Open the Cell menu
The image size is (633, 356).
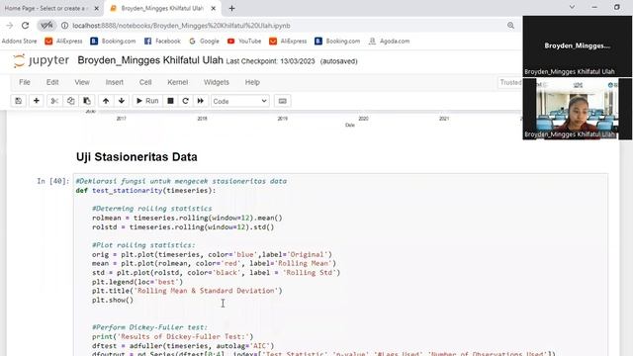pyautogui.click(x=145, y=82)
